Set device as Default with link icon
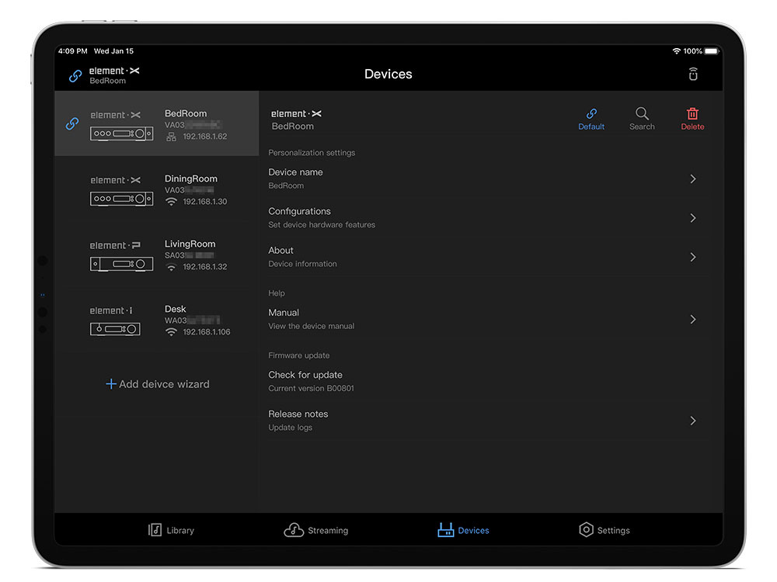Screen dimensions: 777x582 coord(591,114)
